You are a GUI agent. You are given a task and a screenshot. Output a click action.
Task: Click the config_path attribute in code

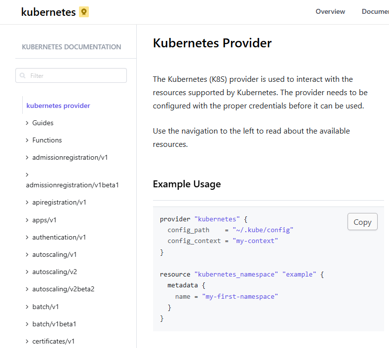188,230
